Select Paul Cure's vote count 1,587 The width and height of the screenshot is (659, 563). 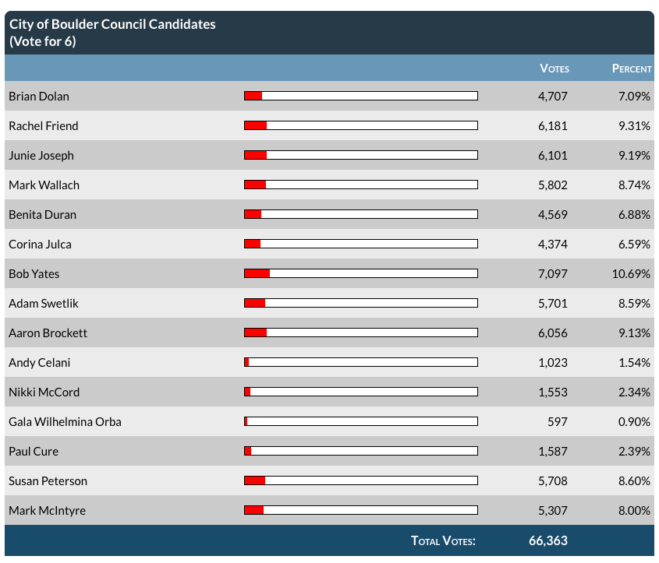coord(552,451)
